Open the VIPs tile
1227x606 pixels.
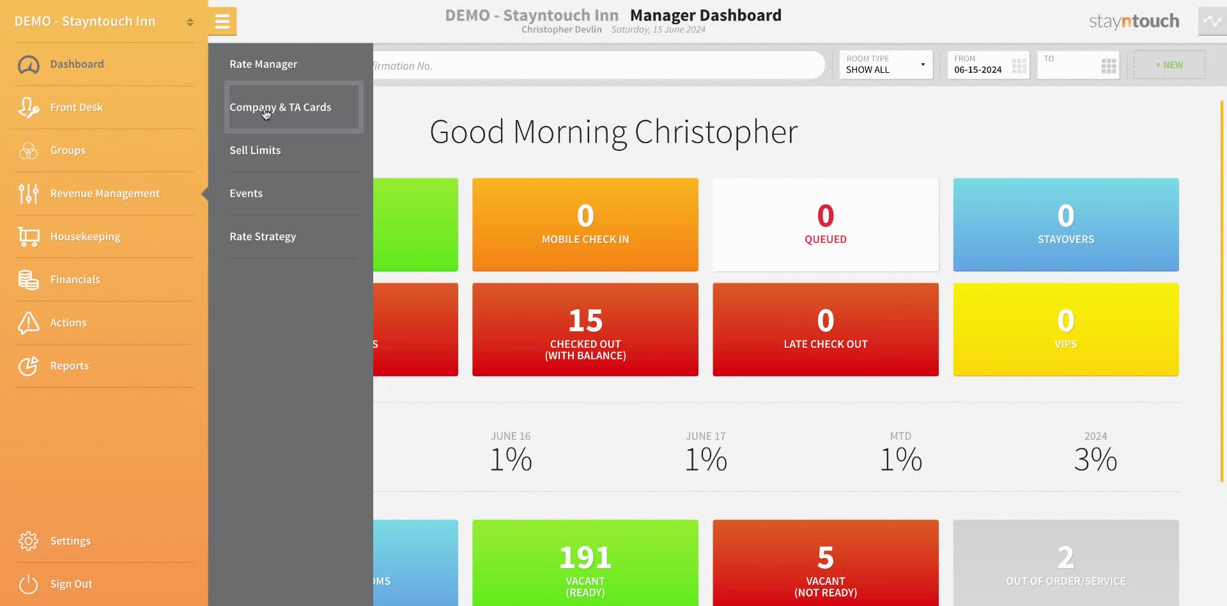[1066, 330]
